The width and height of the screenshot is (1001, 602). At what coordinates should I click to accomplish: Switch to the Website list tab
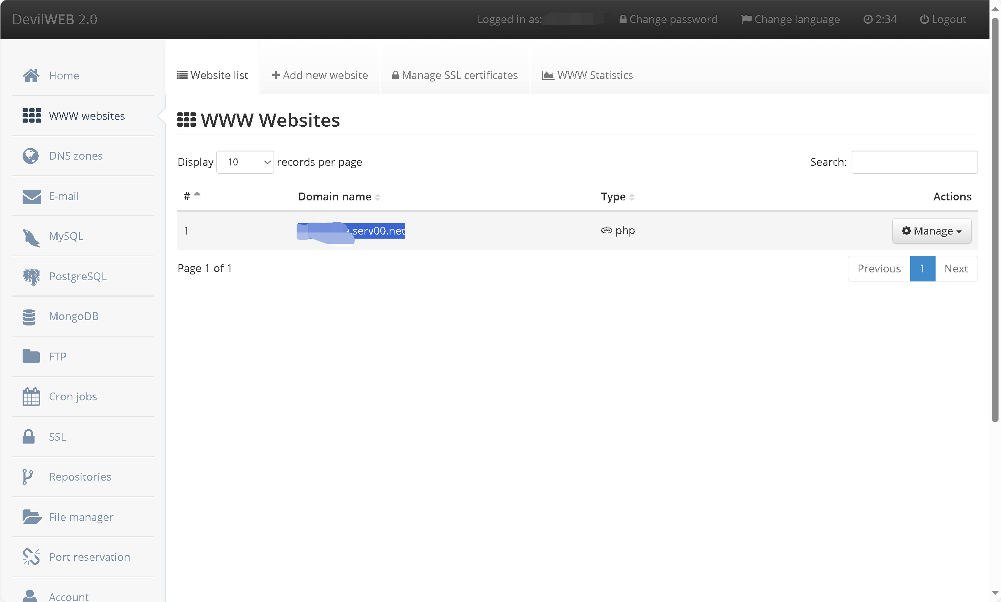point(212,75)
